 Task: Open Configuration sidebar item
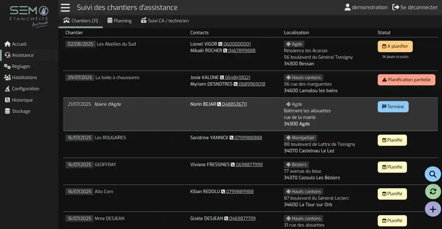[25, 89]
